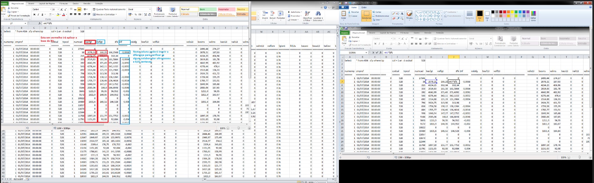This screenshot has width=594, height=183.
Task: Open the Geral number format dropdown, left Excel
Action: tap(150, 10)
